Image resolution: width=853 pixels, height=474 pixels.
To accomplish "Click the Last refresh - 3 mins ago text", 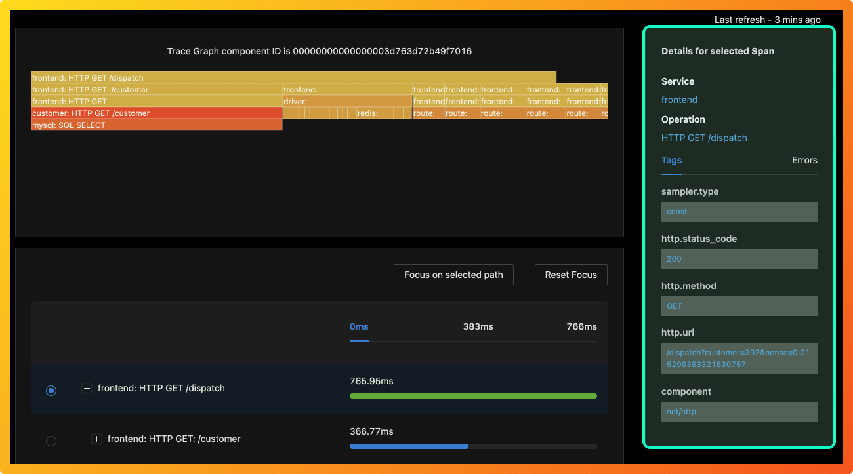I will click(767, 20).
